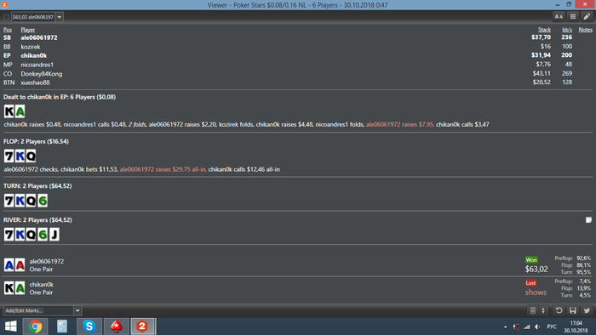
Task: Click the font size AA icon
Action: (x=559, y=17)
